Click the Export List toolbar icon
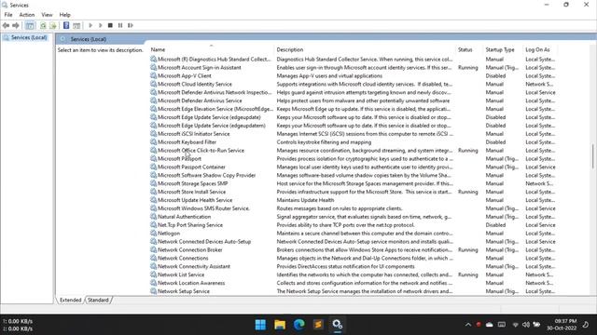597x335 pixels. tap(53, 25)
